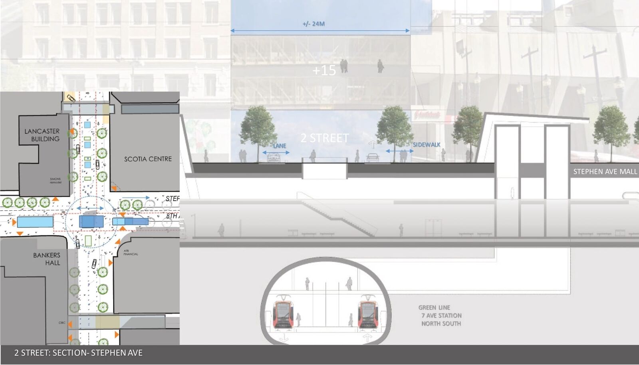639x365 pixels.
Task: Click the +15 skywalk label
Action: click(324, 71)
